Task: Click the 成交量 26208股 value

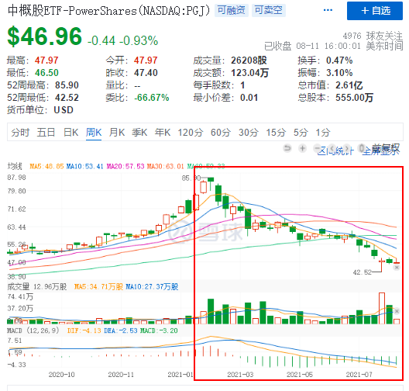Action: coord(249,61)
